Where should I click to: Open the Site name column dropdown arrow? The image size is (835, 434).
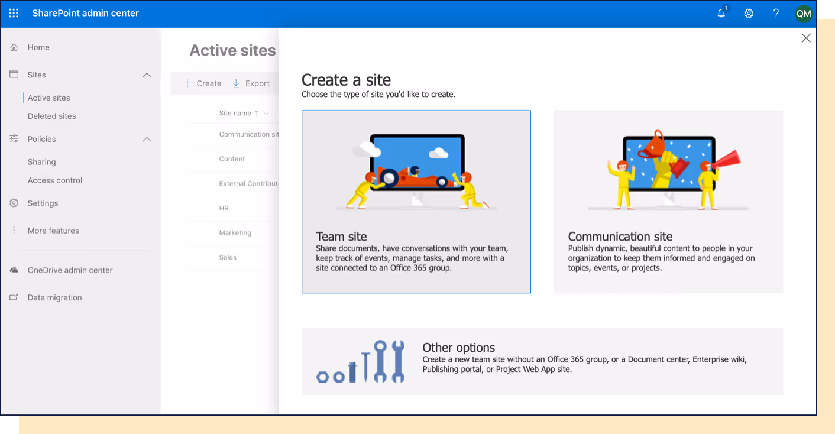point(266,113)
